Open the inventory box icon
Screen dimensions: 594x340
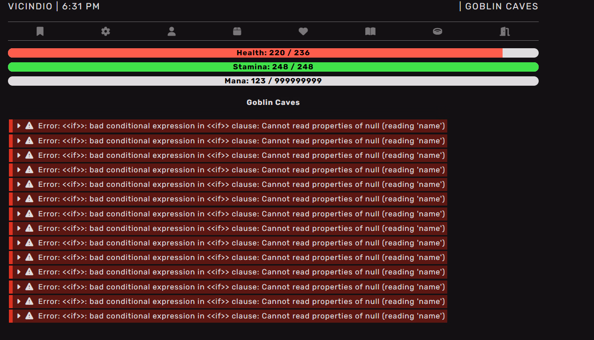pyautogui.click(x=237, y=31)
